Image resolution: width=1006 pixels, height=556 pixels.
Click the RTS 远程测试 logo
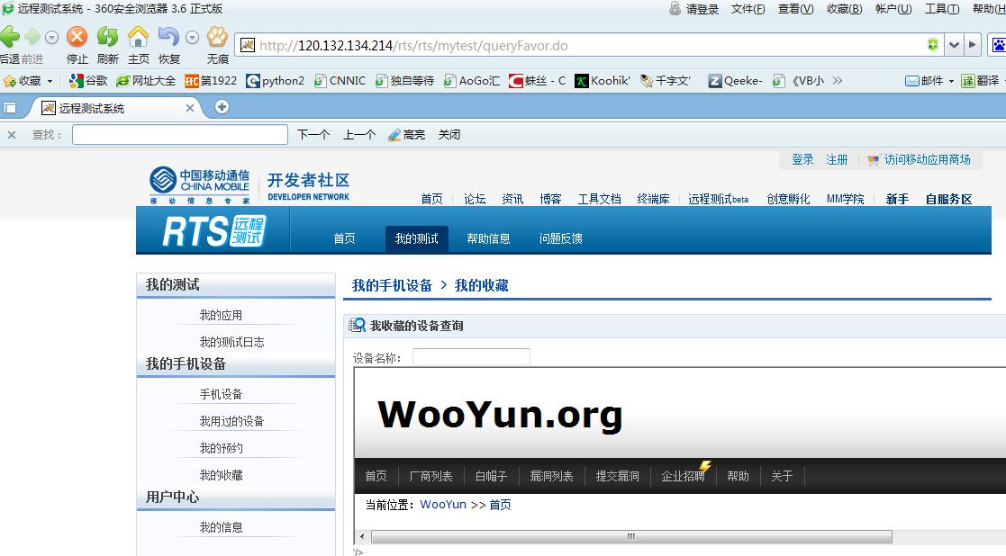214,231
